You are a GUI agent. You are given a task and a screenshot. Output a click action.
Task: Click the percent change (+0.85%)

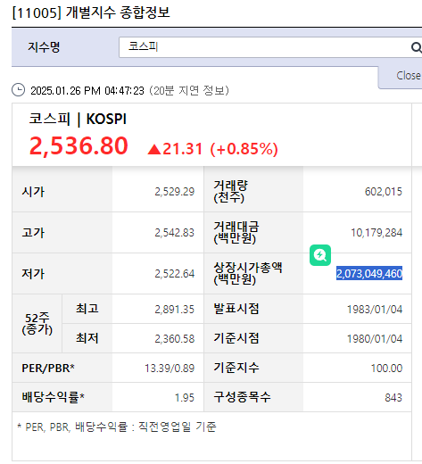point(244,149)
